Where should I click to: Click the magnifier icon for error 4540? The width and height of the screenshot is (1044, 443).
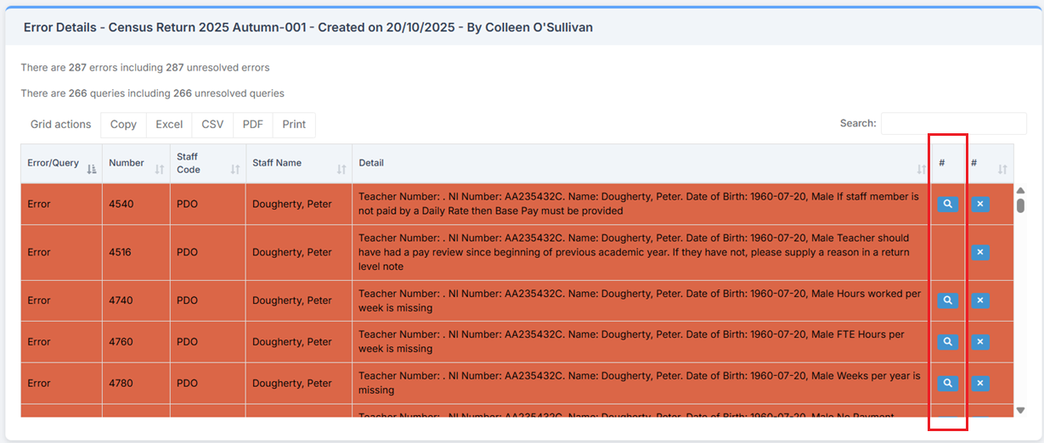(947, 205)
